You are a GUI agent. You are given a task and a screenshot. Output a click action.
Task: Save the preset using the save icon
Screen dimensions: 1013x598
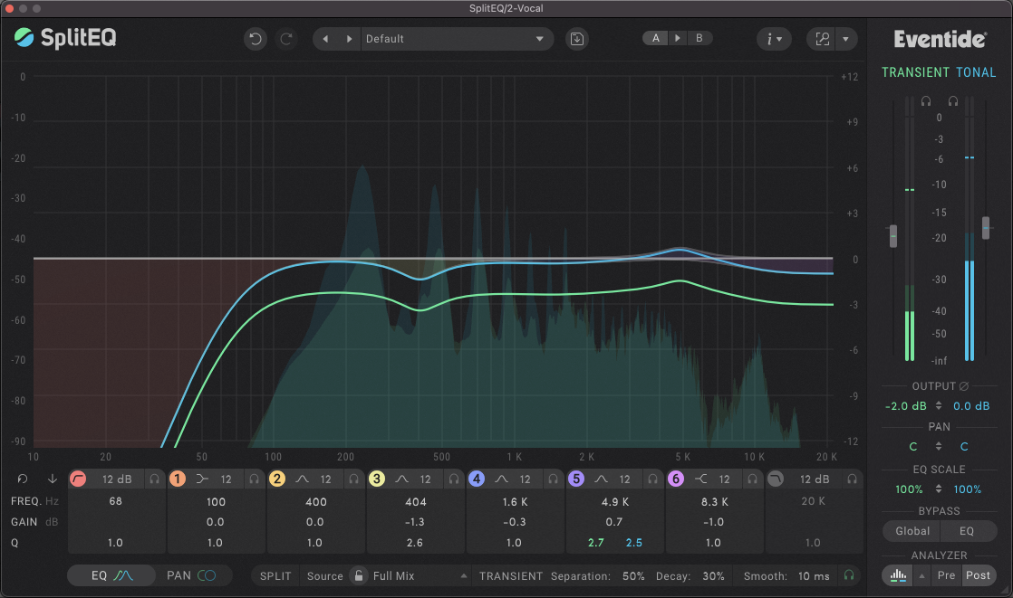coord(577,39)
